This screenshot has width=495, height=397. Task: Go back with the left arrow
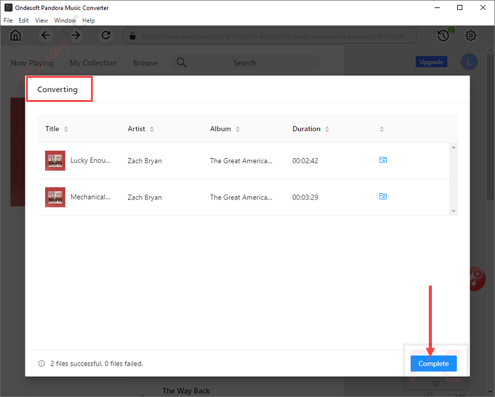point(46,35)
